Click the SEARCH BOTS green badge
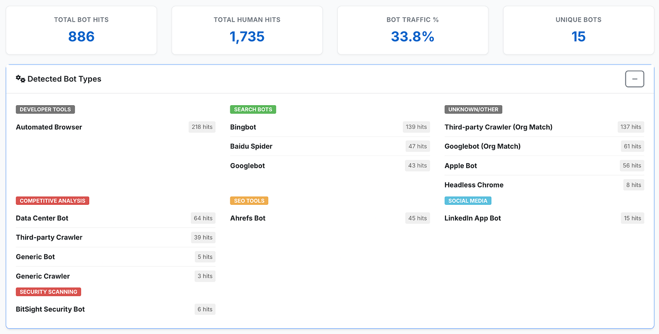659x334 pixels. (253, 109)
